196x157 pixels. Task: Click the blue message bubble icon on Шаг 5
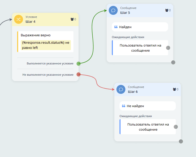(113, 10)
